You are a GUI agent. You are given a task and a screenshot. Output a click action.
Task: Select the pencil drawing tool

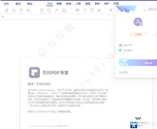point(111,10)
